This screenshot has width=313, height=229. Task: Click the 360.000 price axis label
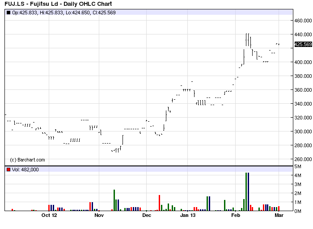pos(303,90)
